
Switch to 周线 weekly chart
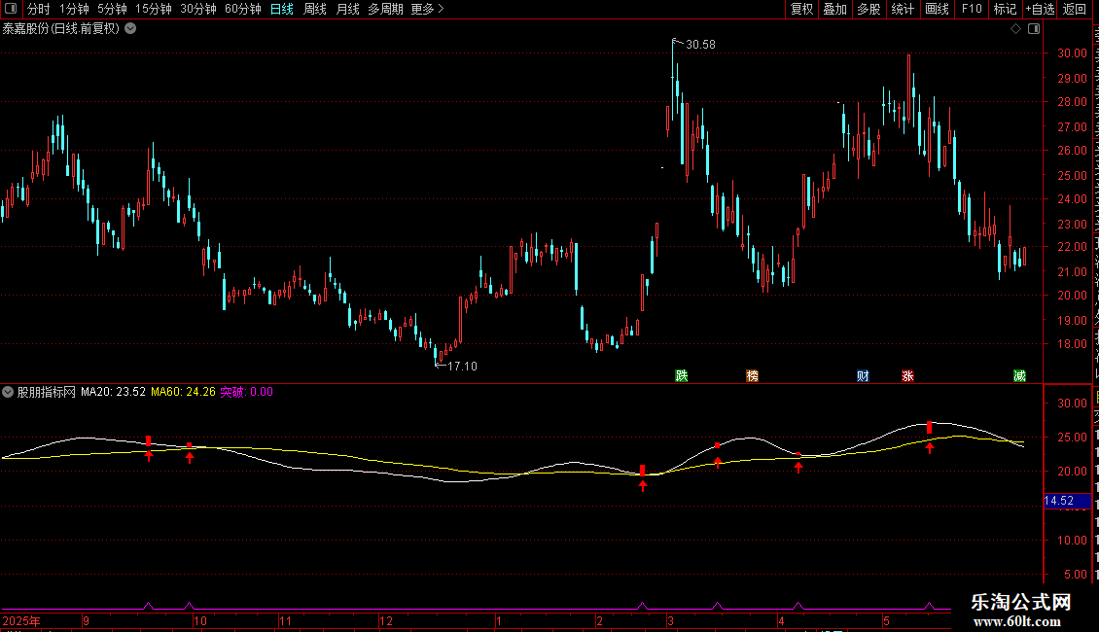point(315,9)
